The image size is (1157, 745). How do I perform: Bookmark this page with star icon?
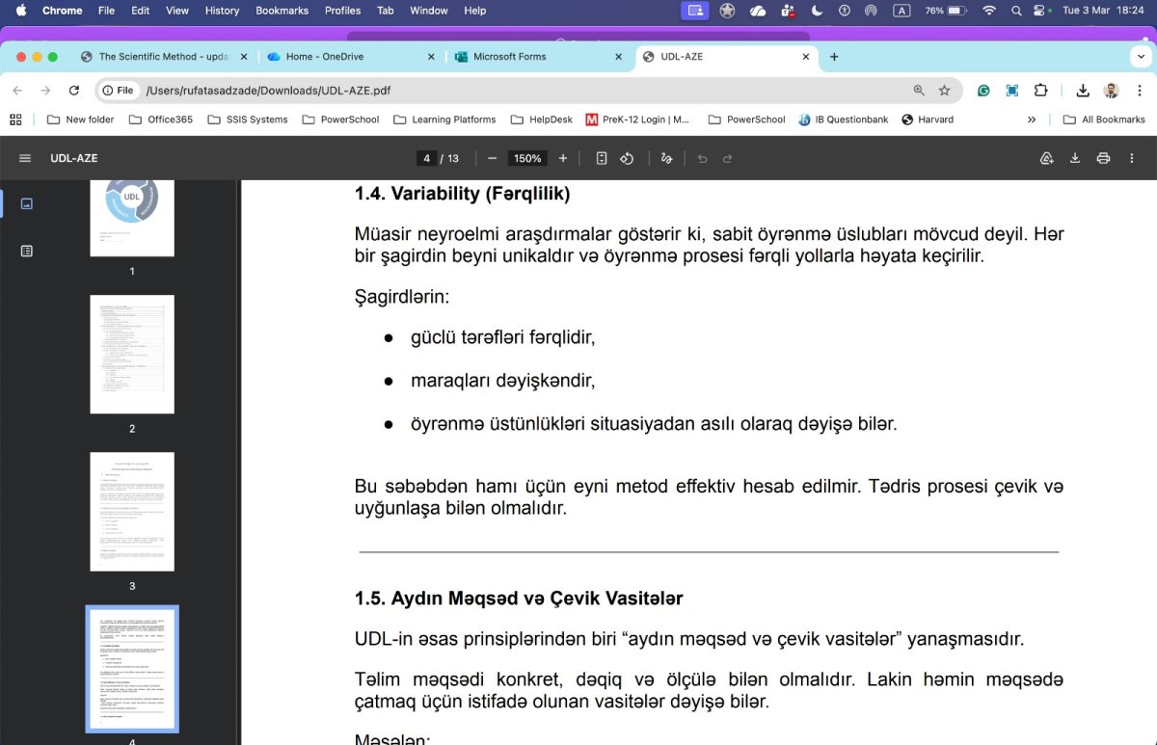coord(944,91)
